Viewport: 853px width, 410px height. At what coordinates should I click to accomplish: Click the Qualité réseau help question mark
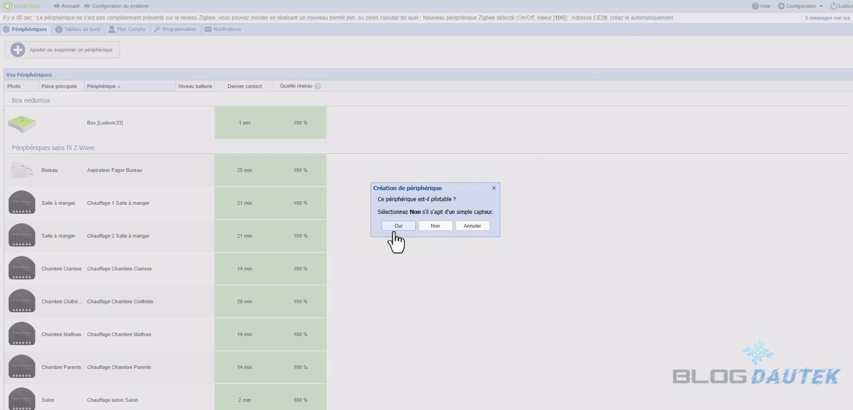pos(318,86)
